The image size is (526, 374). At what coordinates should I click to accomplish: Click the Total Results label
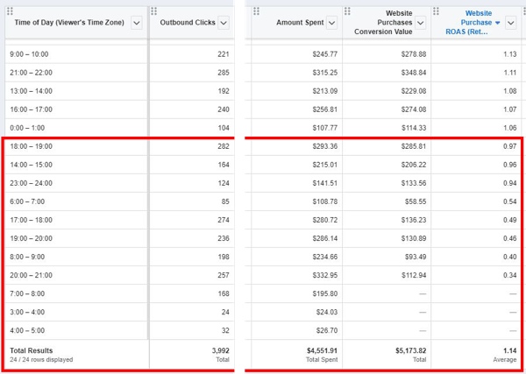coord(32,350)
